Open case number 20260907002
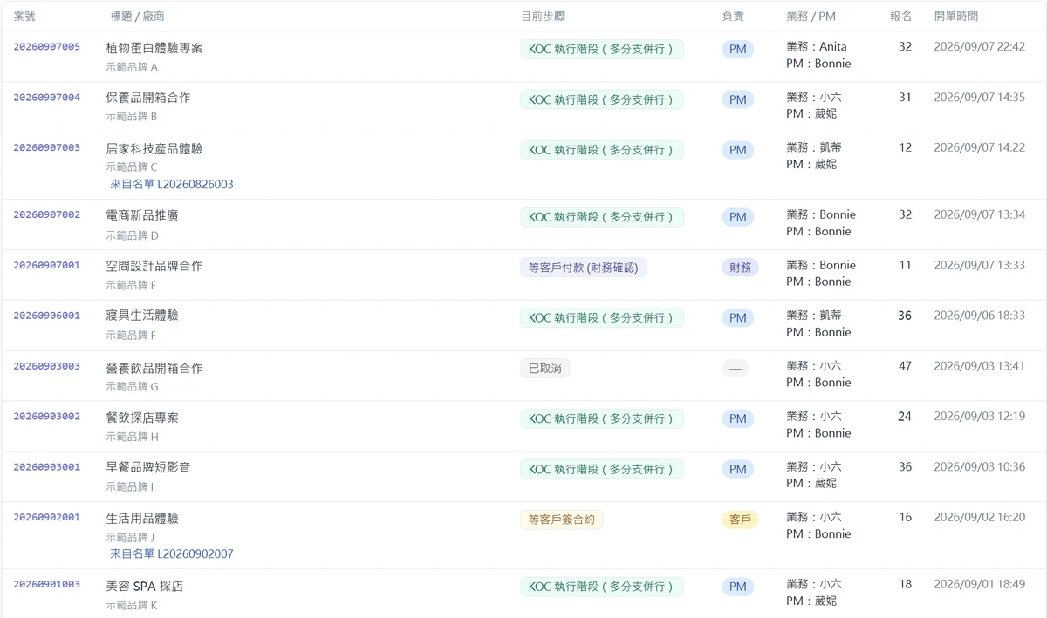Screen dimensions: 1047x618 46,215
